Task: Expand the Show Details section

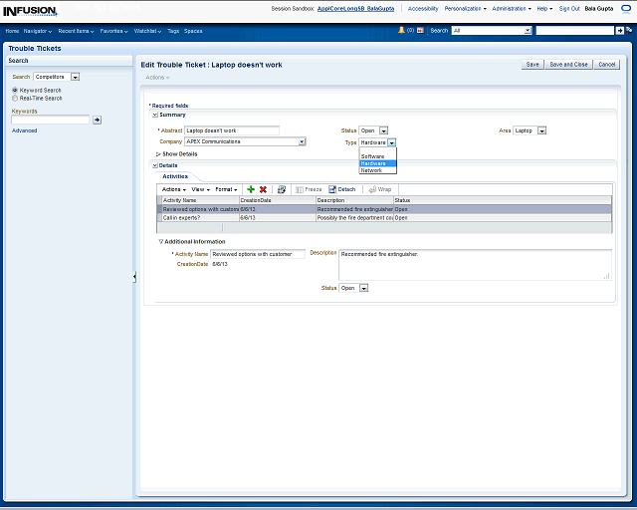Action: [x=158, y=153]
